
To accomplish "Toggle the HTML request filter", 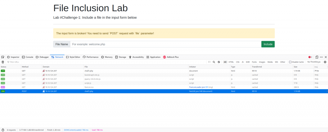I will coord(231,62).
